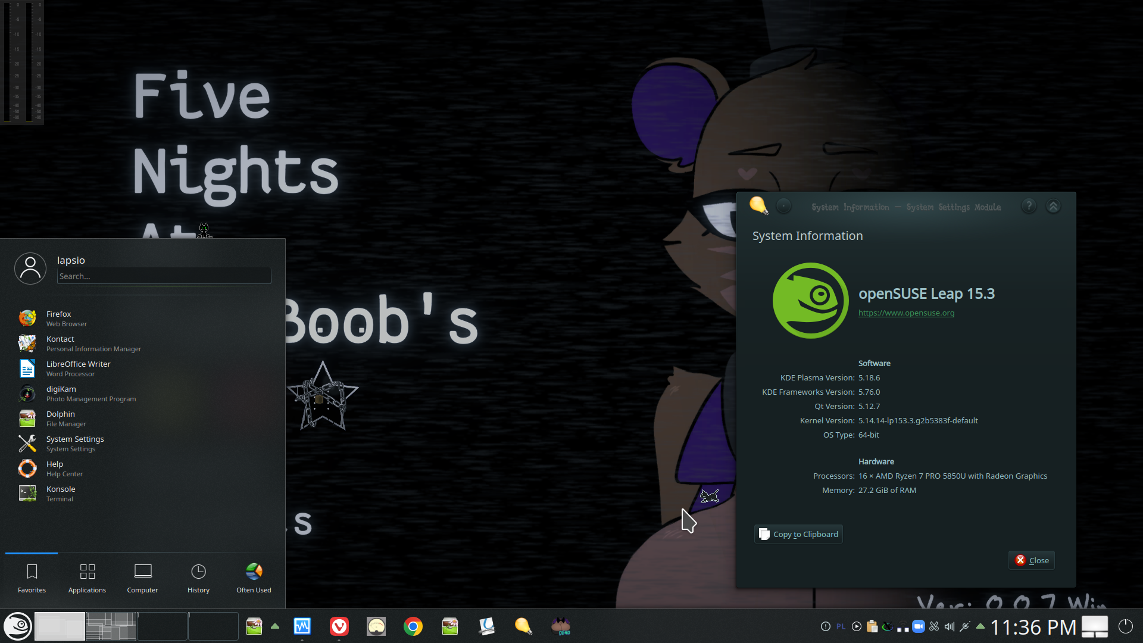Image resolution: width=1143 pixels, height=643 pixels.
Task: Switch to the History tab
Action: pos(198,579)
